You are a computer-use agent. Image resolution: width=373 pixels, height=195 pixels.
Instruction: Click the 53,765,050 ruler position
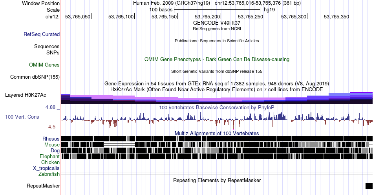point(78,16)
